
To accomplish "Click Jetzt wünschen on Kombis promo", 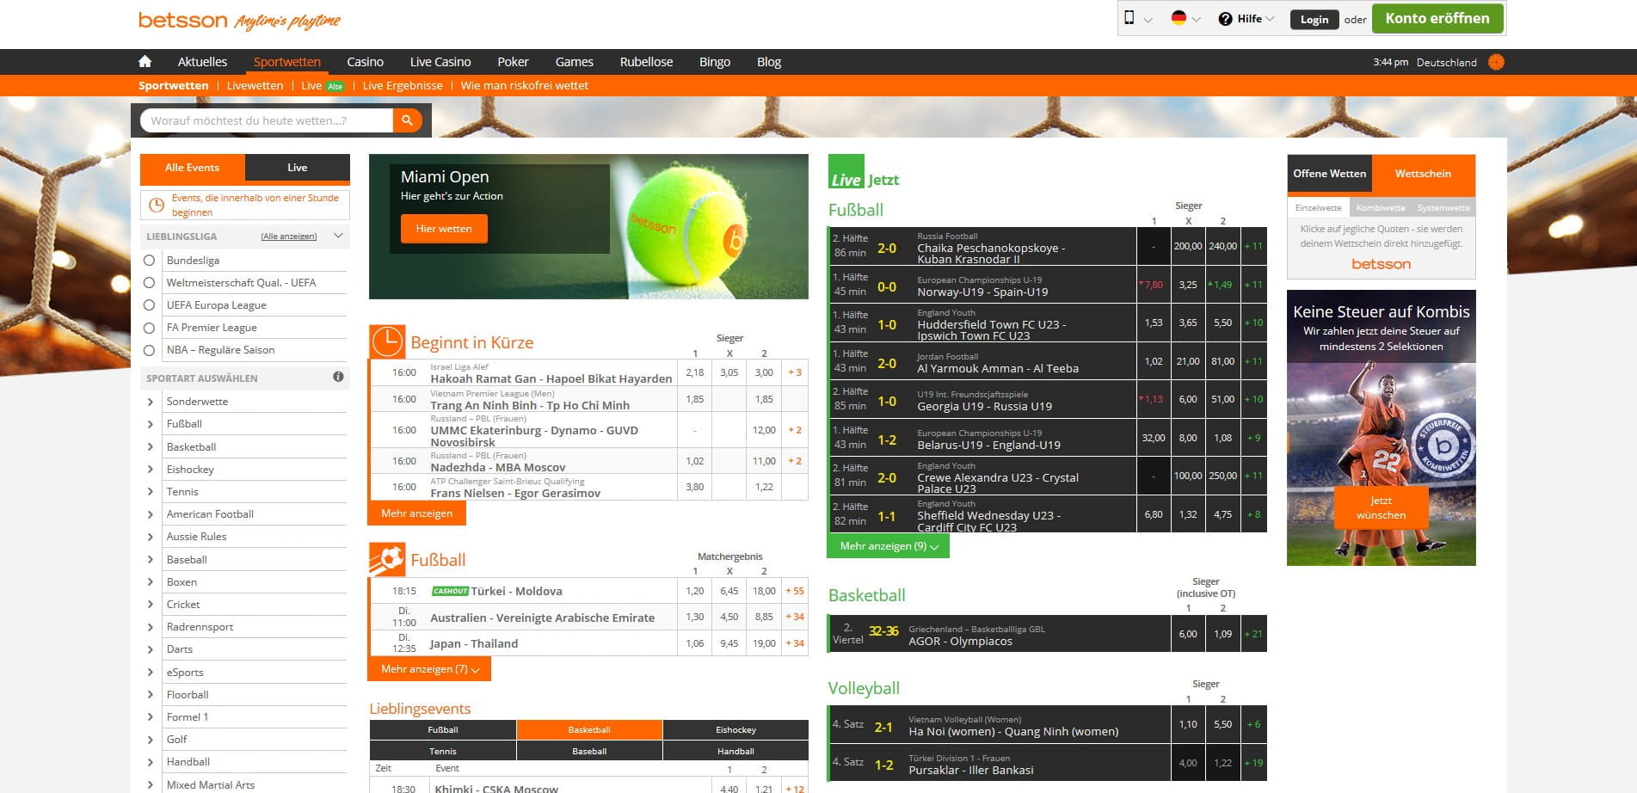I will click(x=1381, y=507).
